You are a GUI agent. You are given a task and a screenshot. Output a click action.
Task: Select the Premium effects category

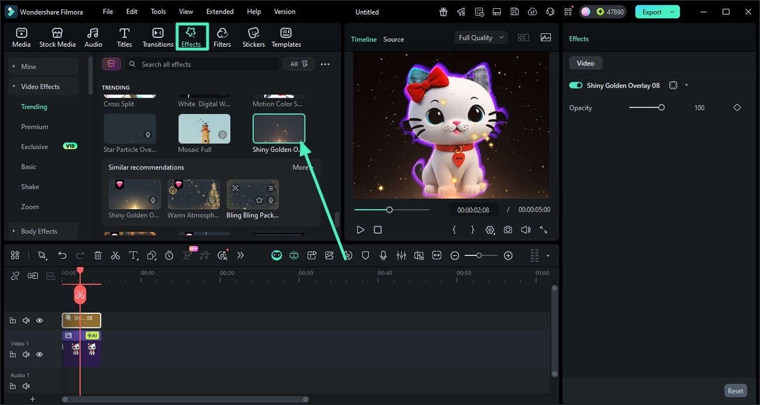pyautogui.click(x=35, y=126)
